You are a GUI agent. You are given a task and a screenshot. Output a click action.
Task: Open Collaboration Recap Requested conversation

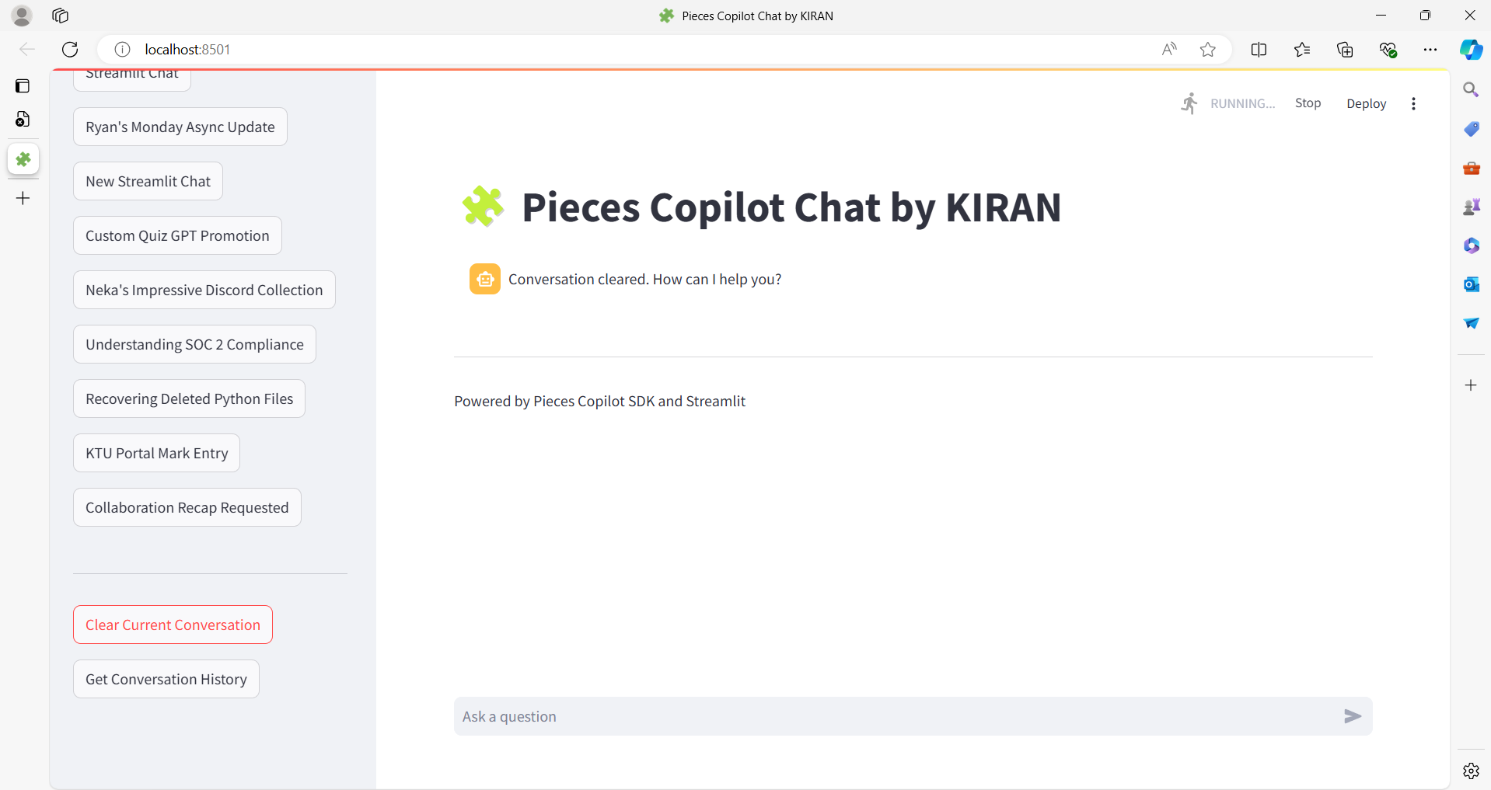coord(187,507)
